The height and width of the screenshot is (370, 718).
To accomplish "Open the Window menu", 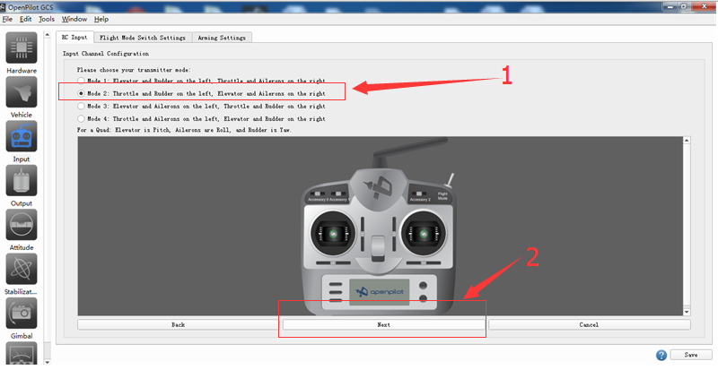I will pos(74,19).
